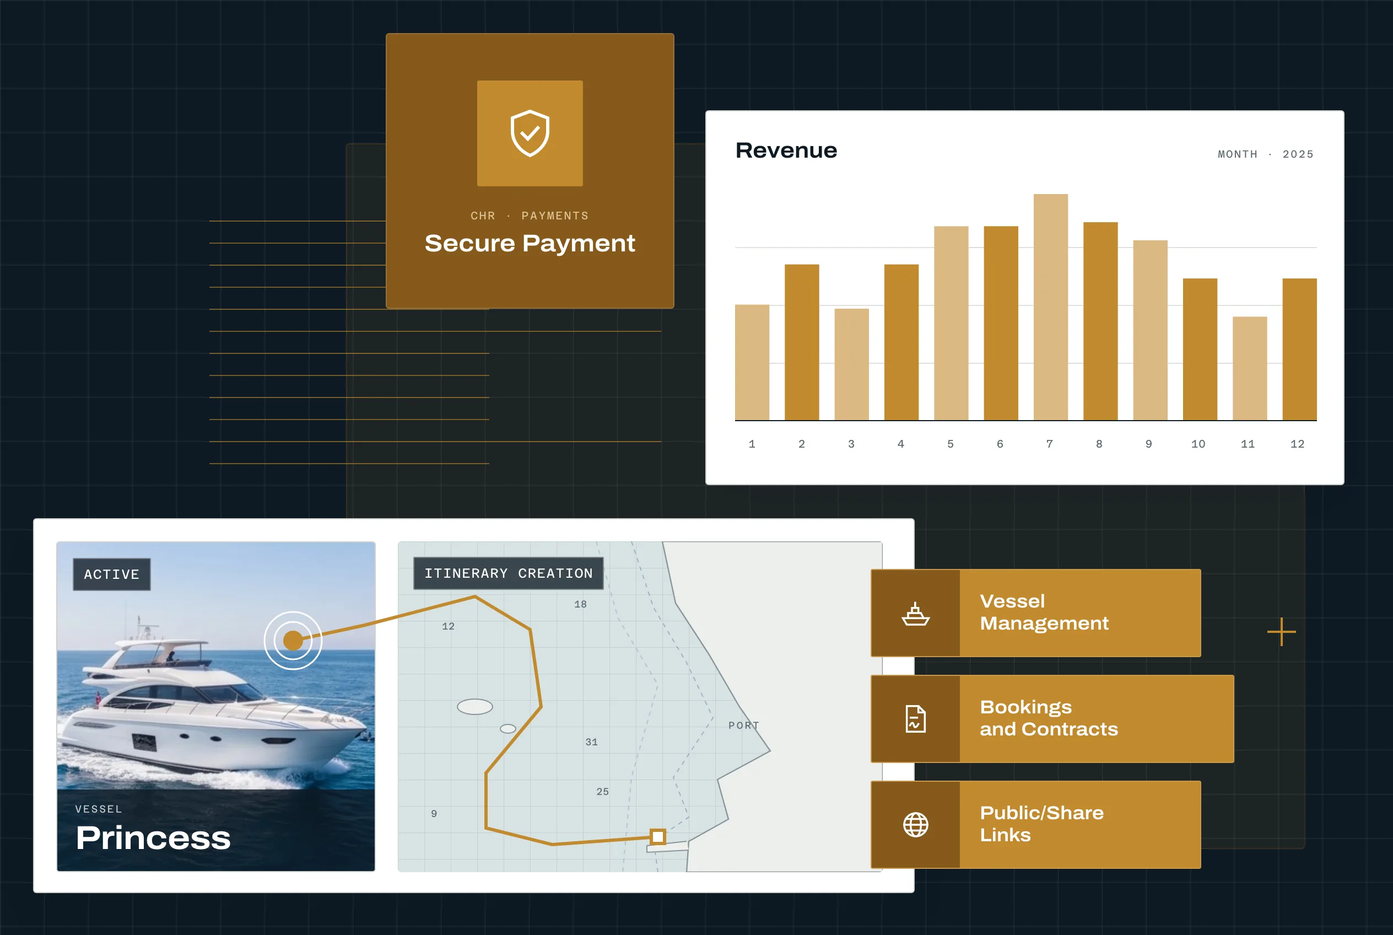Click depth number 25 on the map

click(602, 791)
